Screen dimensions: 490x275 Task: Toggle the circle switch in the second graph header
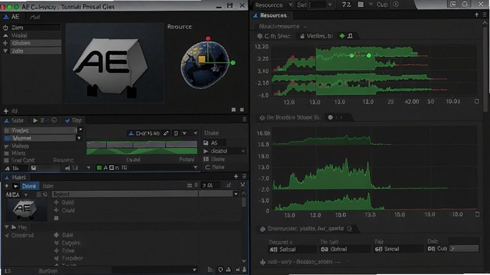pos(330,117)
